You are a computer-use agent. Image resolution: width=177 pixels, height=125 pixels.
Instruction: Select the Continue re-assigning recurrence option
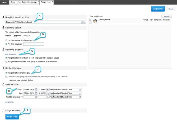tap(6, 76)
